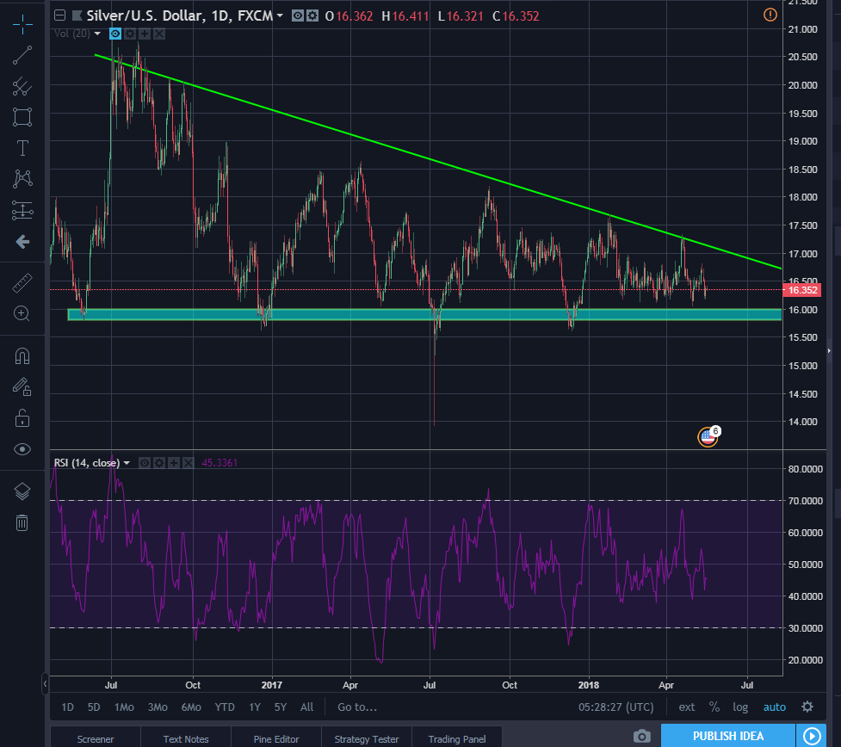Viewport: 841px width, 747px height.
Task: Toggle percent scale mode
Action: [714, 707]
